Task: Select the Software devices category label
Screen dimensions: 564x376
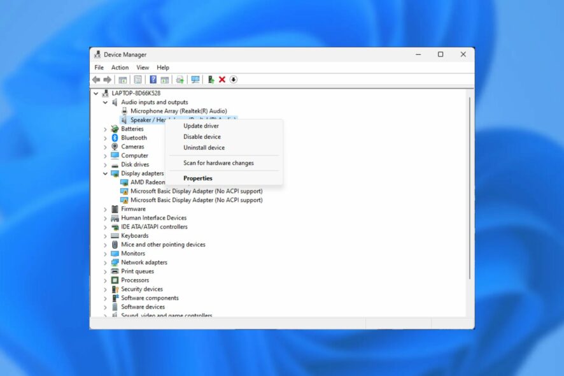Action: 143,307
